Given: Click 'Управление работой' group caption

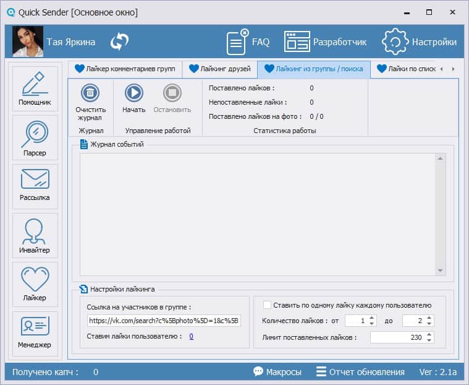Looking at the screenshot, I should [x=158, y=131].
